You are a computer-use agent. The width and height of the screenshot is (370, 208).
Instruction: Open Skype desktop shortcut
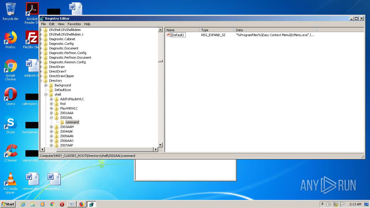tap(10, 125)
